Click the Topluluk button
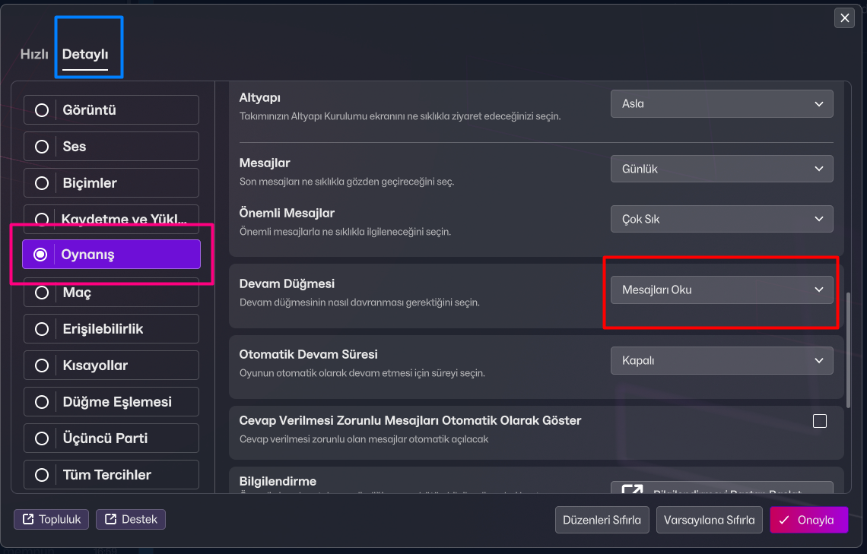Screen dimensions: 867x554 pos(52,519)
